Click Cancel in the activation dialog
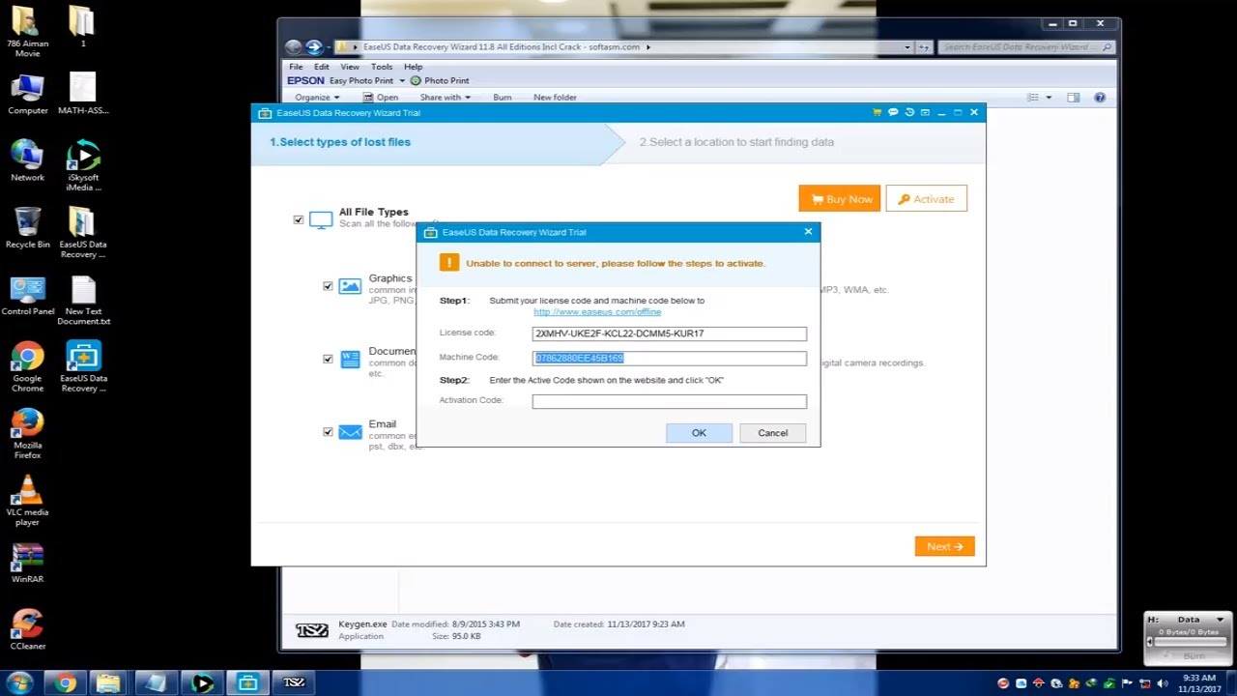The width and height of the screenshot is (1237, 696). tap(772, 433)
